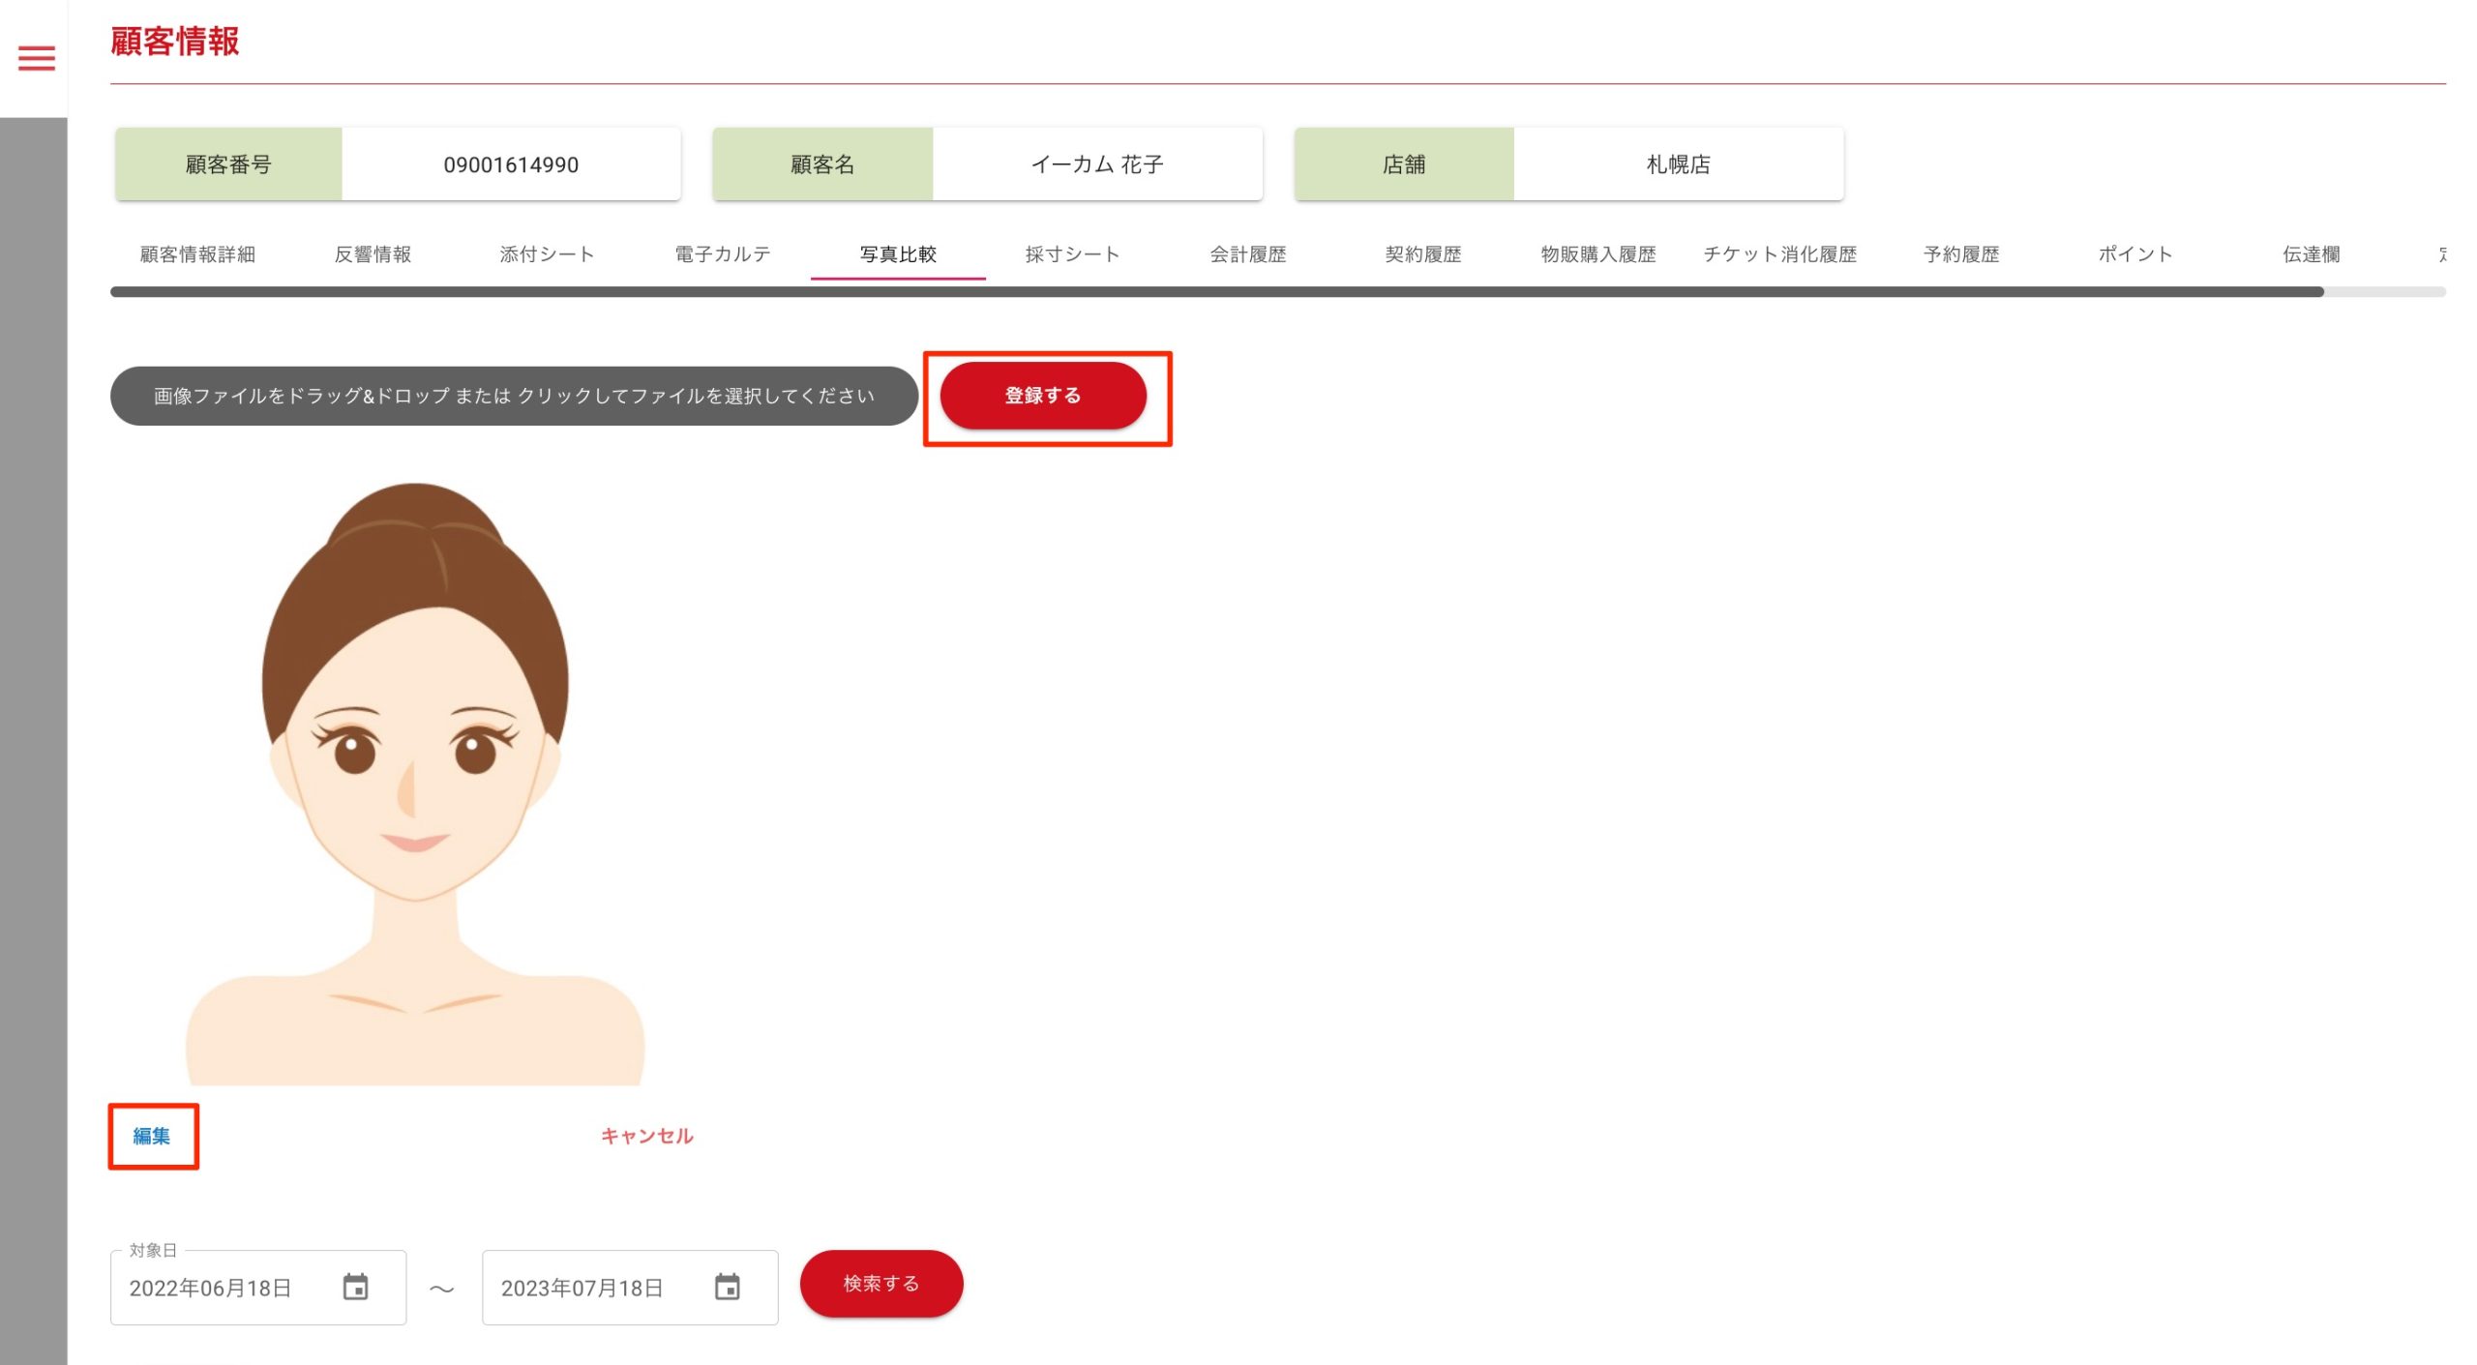This screenshot has height=1365, width=2477.
Task: Switch to 顧客情報詳細 tab
Action: [197, 254]
